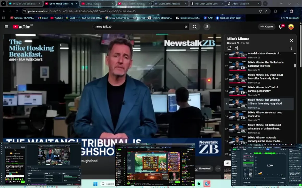Bookmark this page with the star
Image resolution: width=302 pixels, height=188 pixels.
pyautogui.click(x=266, y=11)
